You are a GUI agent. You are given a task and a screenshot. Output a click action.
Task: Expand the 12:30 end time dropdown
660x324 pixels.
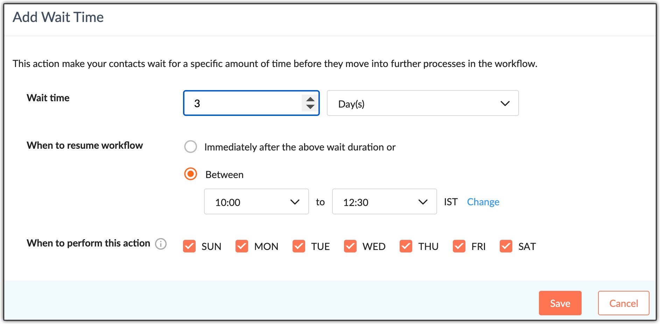click(x=384, y=202)
